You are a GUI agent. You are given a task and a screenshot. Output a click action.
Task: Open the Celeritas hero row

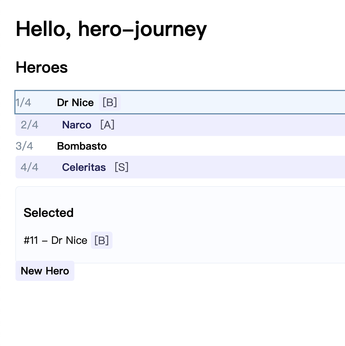click(84, 167)
